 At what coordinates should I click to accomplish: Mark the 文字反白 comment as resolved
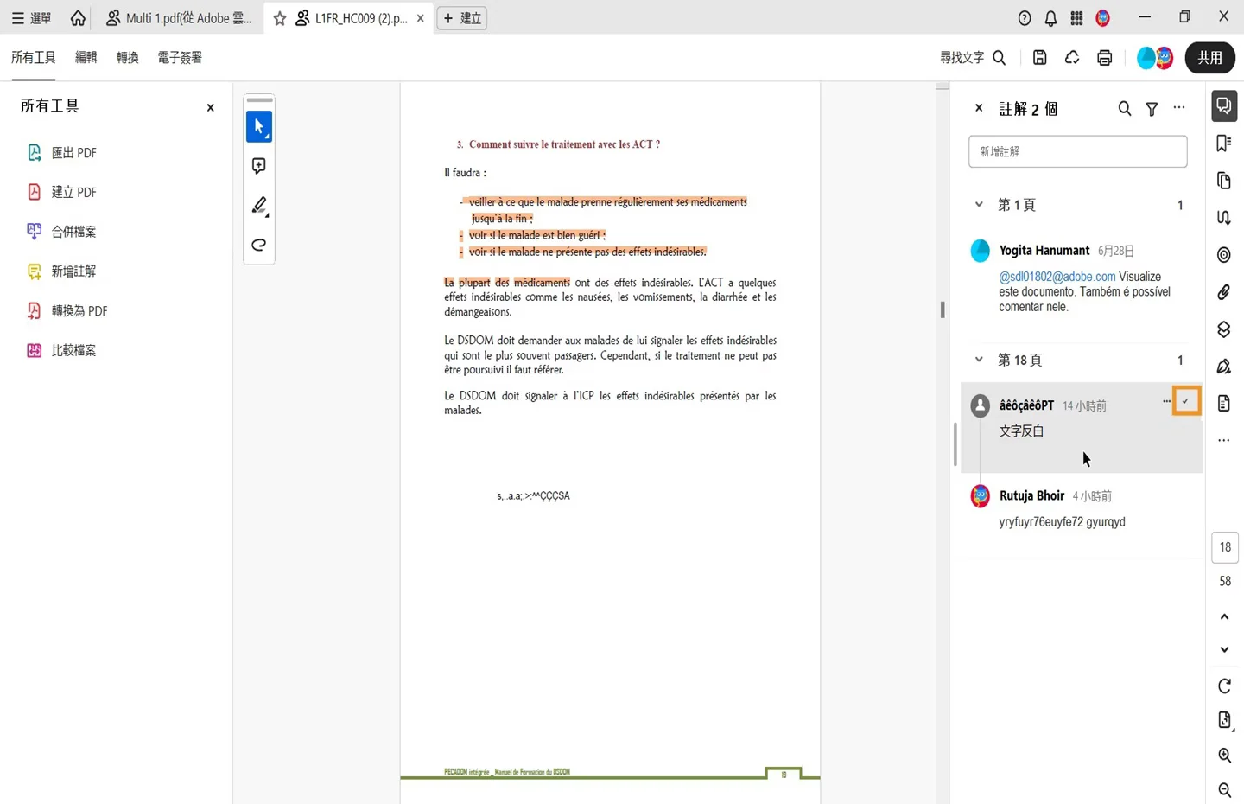[x=1186, y=401]
